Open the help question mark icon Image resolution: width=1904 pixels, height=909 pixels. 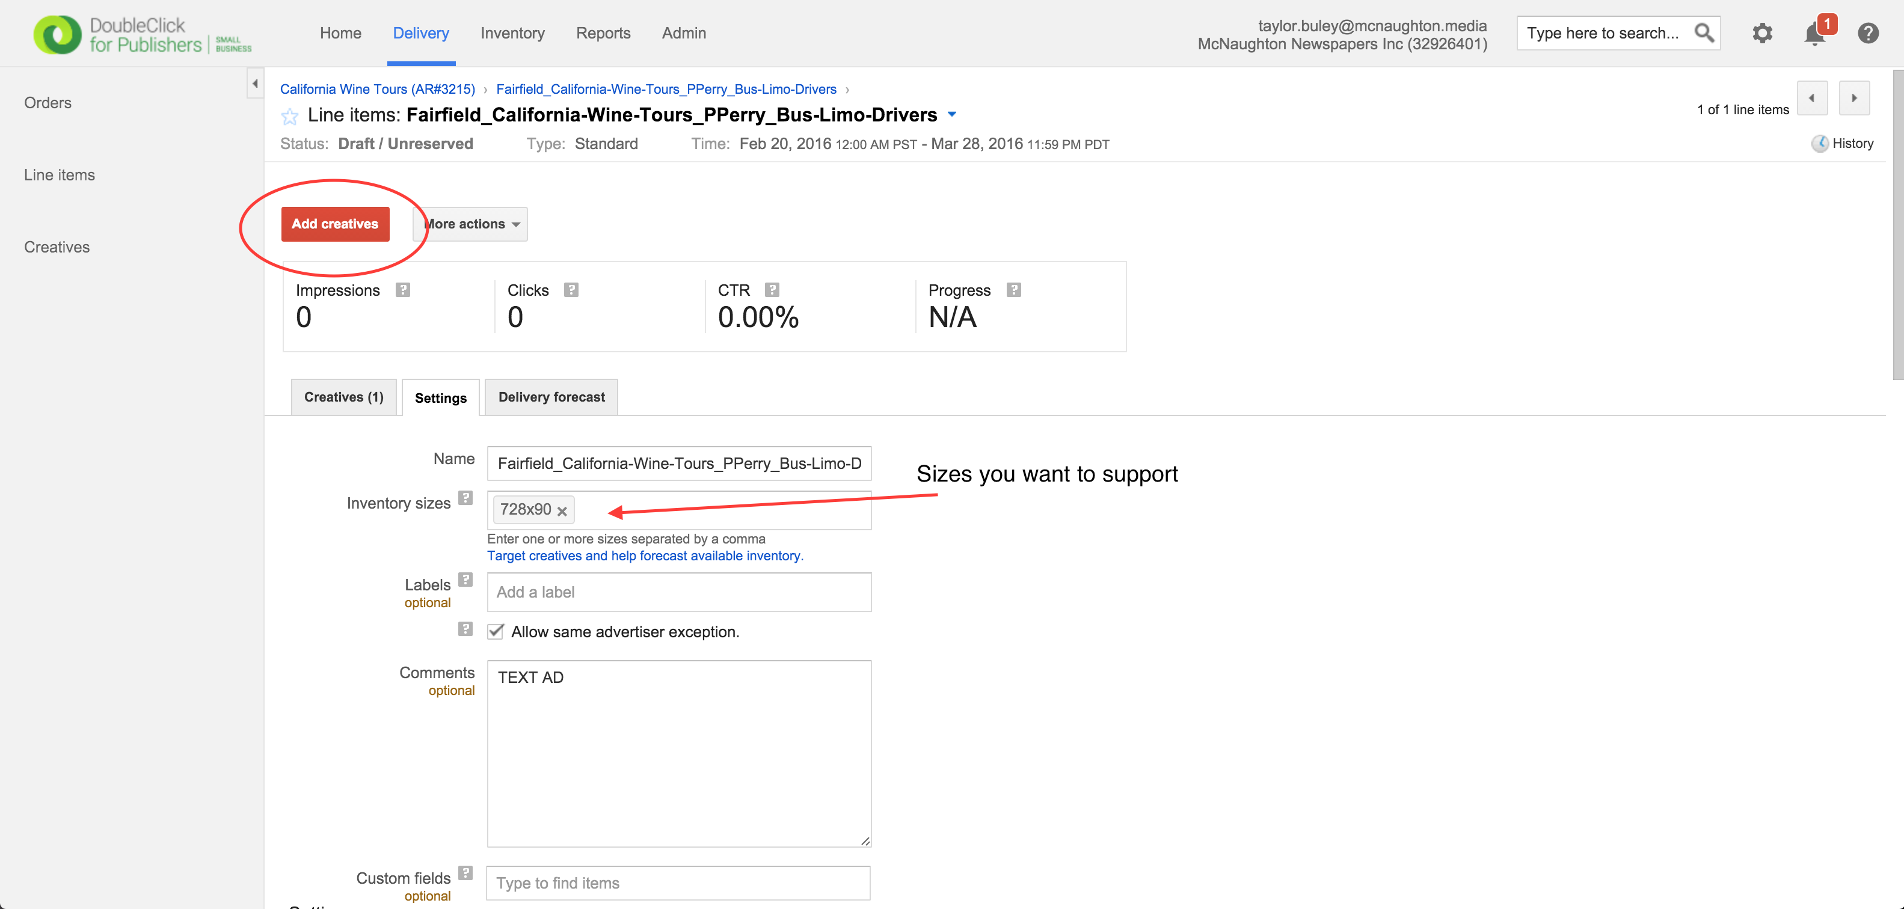click(1868, 33)
